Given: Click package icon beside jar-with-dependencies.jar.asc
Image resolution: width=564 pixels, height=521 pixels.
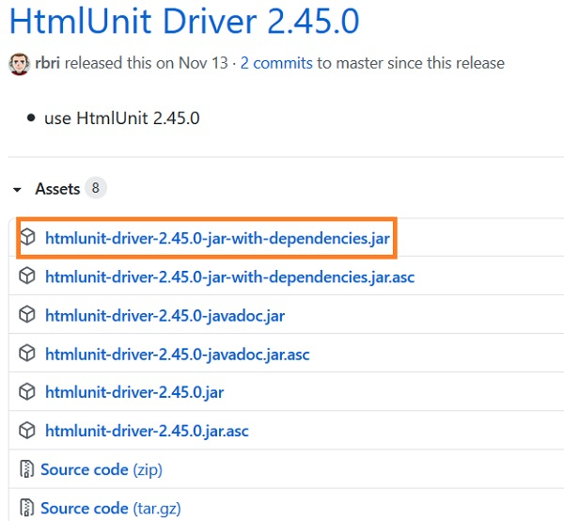Looking at the screenshot, I should pos(27,276).
